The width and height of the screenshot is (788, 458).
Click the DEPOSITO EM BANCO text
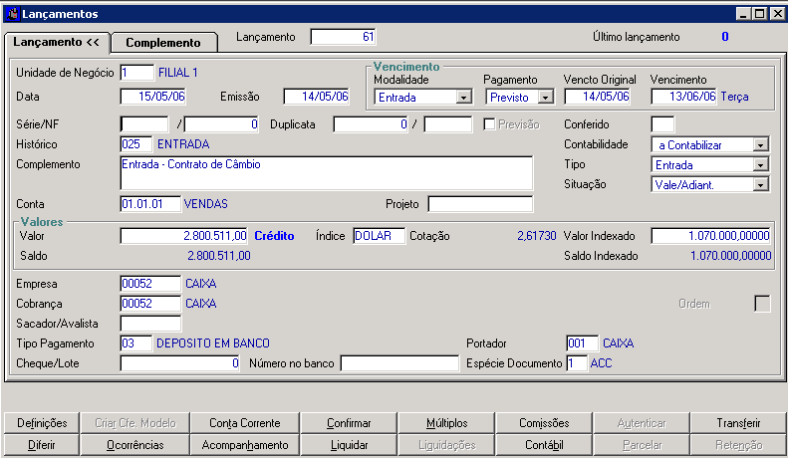213,343
